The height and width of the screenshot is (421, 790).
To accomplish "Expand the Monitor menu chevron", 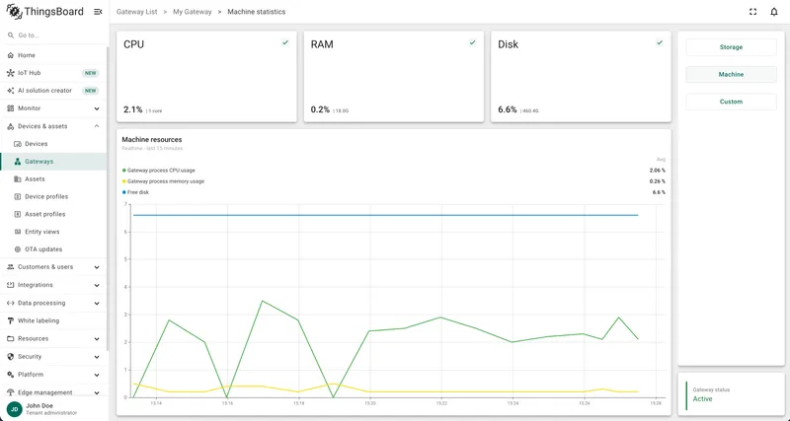I will click(x=97, y=108).
